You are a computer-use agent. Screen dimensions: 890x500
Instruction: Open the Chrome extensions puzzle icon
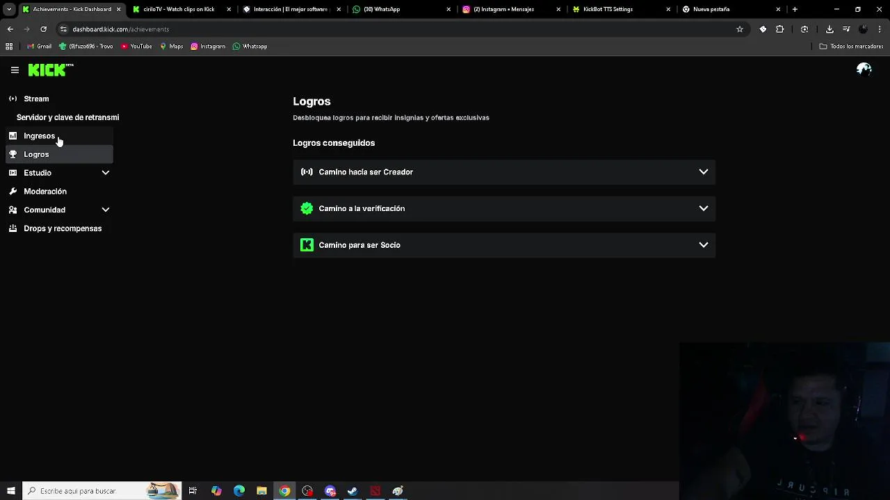click(x=779, y=29)
